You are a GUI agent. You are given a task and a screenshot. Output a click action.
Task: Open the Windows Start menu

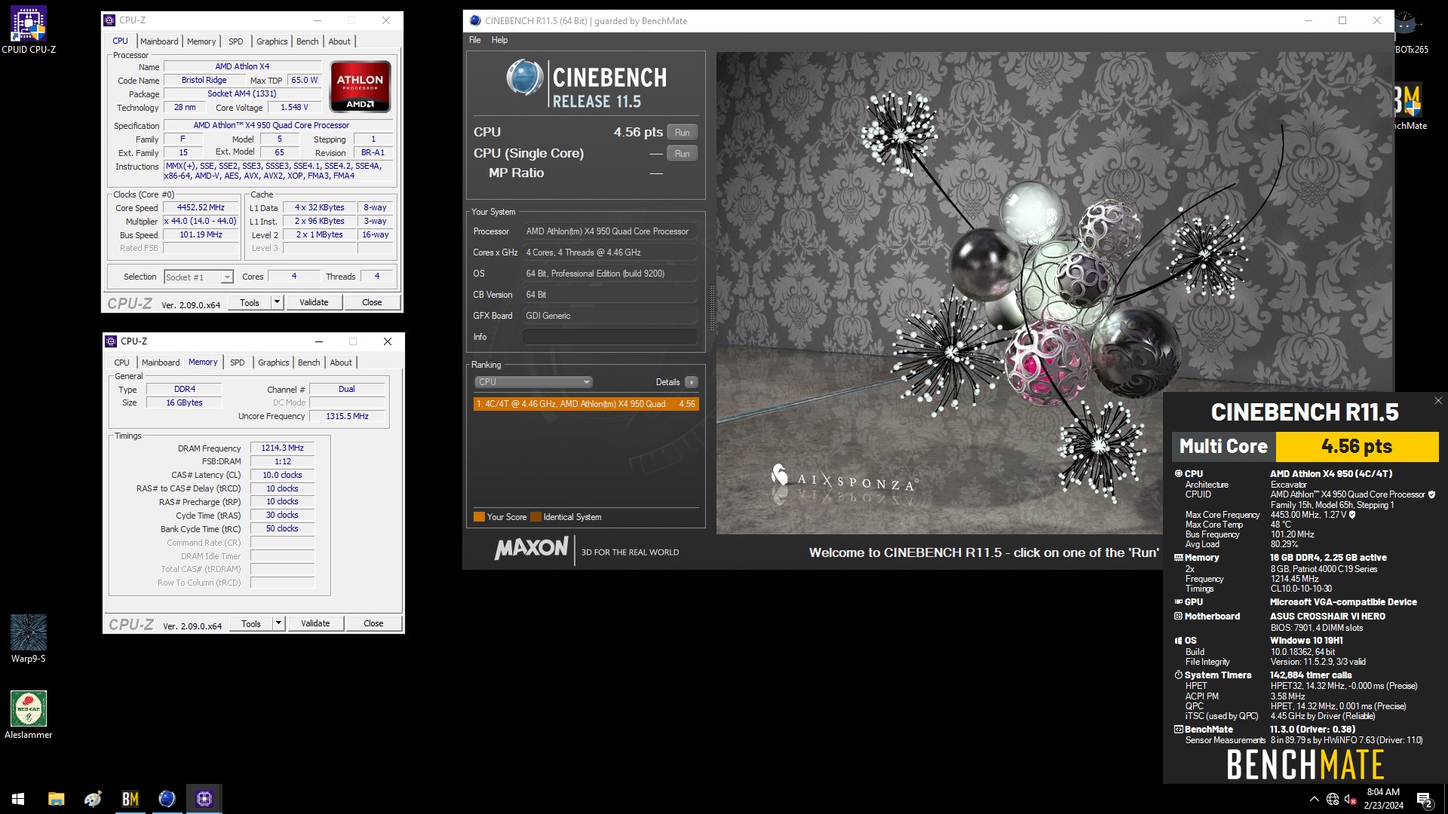[18, 799]
